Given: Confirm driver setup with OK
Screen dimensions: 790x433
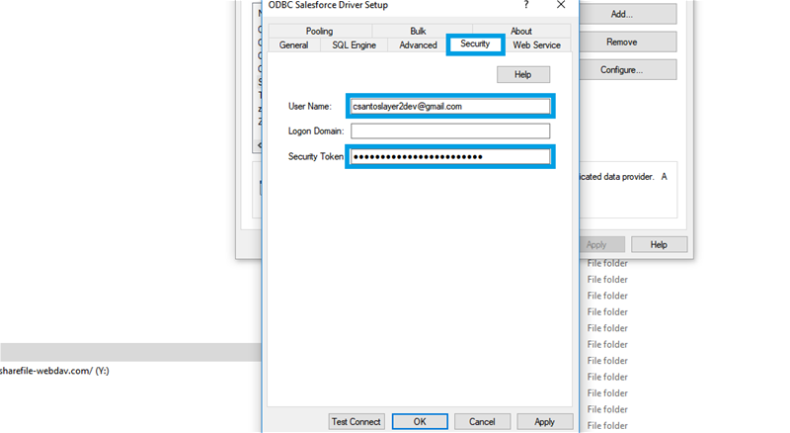Looking at the screenshot, I should (420, 421).
